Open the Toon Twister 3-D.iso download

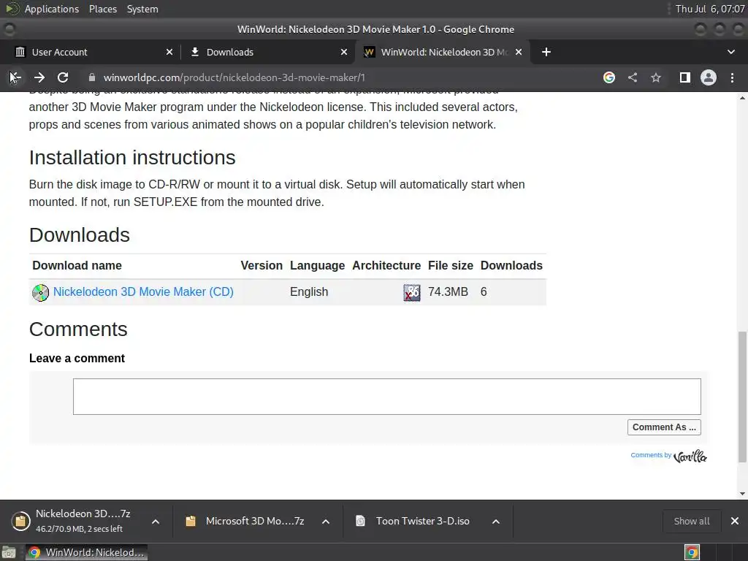(x=414, y=521)
